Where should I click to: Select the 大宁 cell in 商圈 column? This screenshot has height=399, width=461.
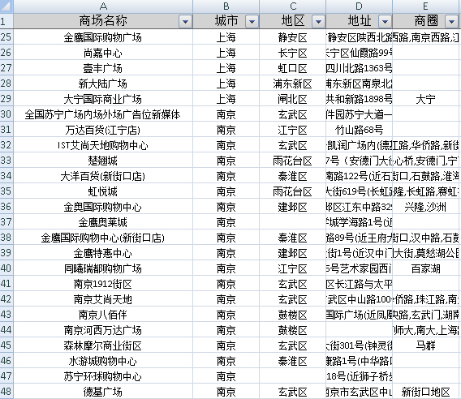pyautogui.click(x=426, y=99)
